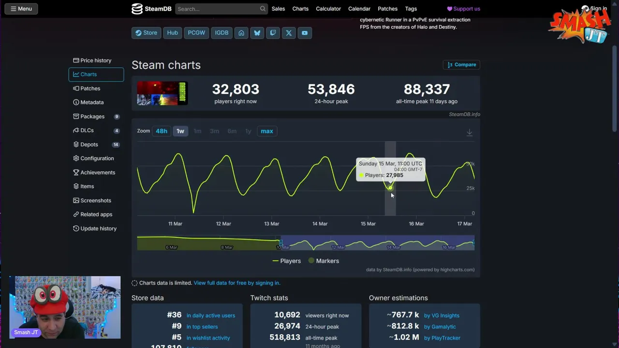Screen dimensions: 619x348
Task: Click the search magnifier icon
Action: pyautogui.click(x=263, y=9)
